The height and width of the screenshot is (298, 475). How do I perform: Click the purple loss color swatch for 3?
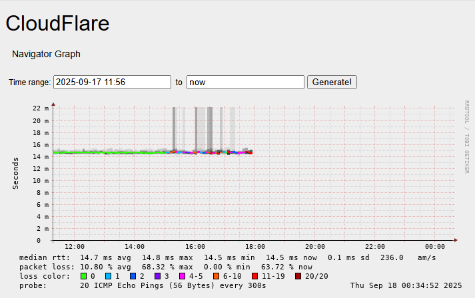157,276
